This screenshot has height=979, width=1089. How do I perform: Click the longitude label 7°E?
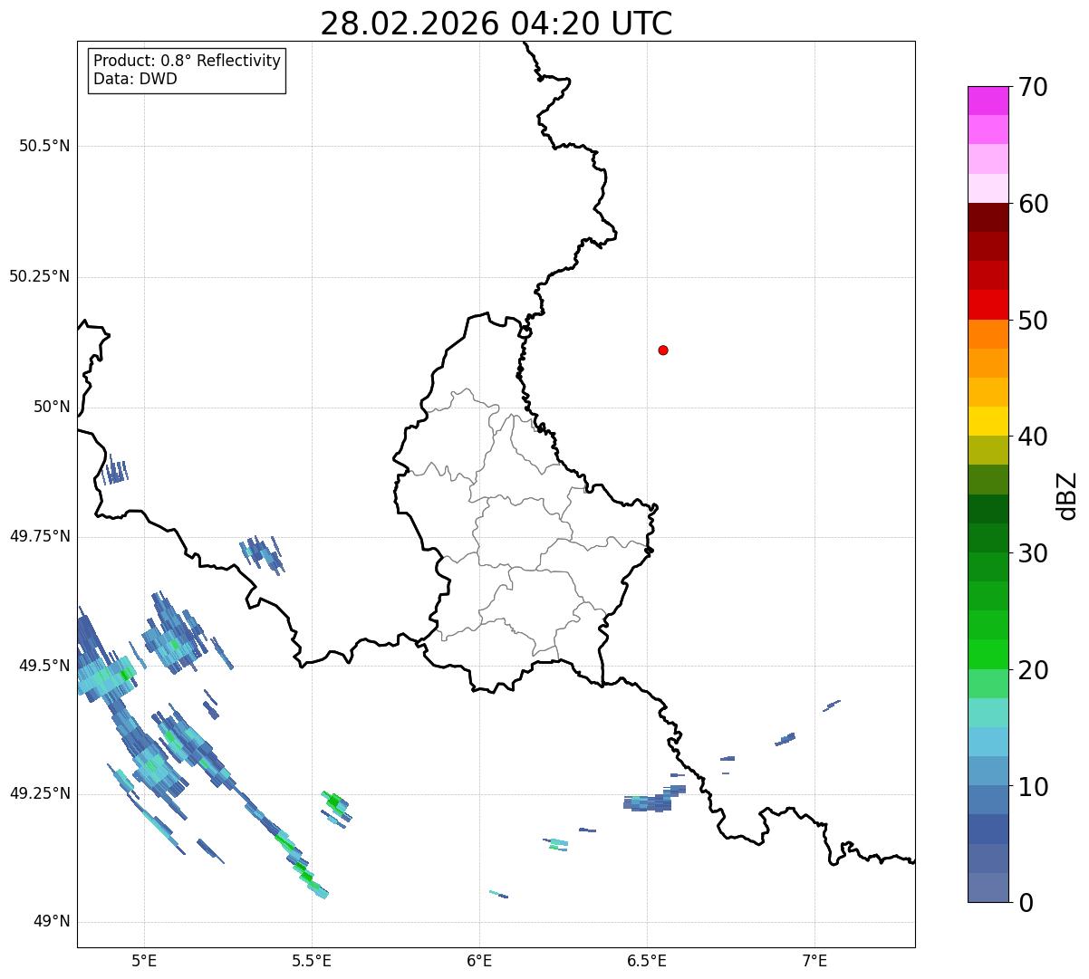pyautogui.click(x=814, y=961)
